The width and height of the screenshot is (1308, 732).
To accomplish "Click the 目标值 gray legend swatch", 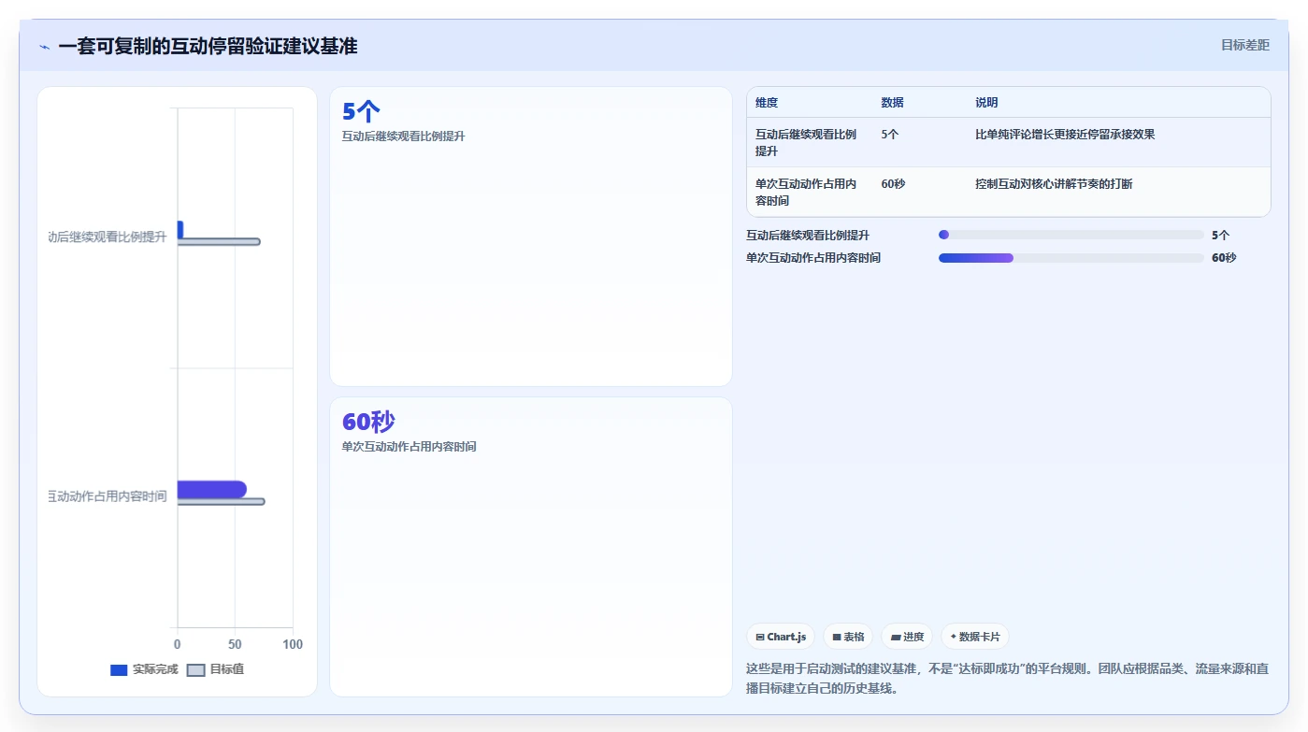I will (x=195, y=670).
